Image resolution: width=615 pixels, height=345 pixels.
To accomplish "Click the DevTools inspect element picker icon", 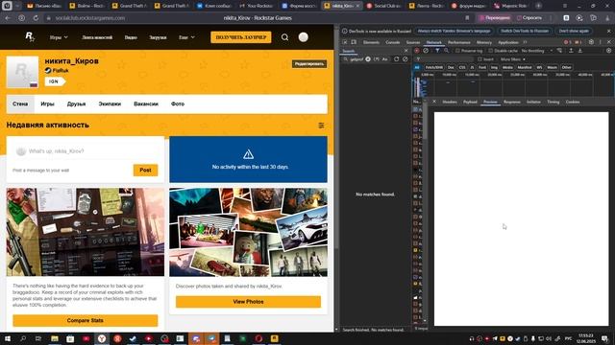I will point(345,42).
